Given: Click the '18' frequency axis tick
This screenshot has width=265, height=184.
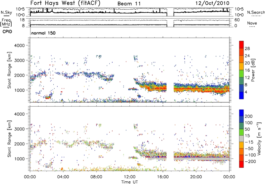Looking at the screenshot, I should click(x=22, y=20).
